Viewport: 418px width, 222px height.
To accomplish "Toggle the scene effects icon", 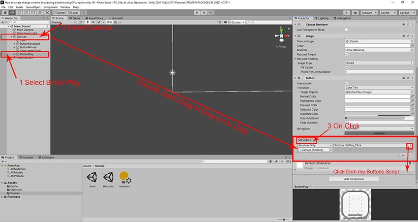I will (99, 22).
